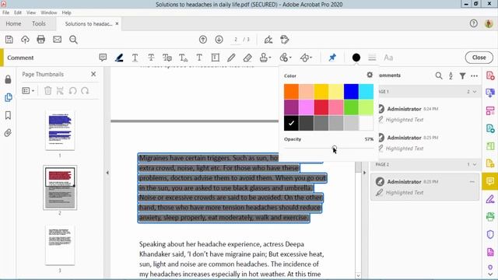Search comments with magnifier icon
This screenshot has width=498, height=280.
tap(439, 75)
